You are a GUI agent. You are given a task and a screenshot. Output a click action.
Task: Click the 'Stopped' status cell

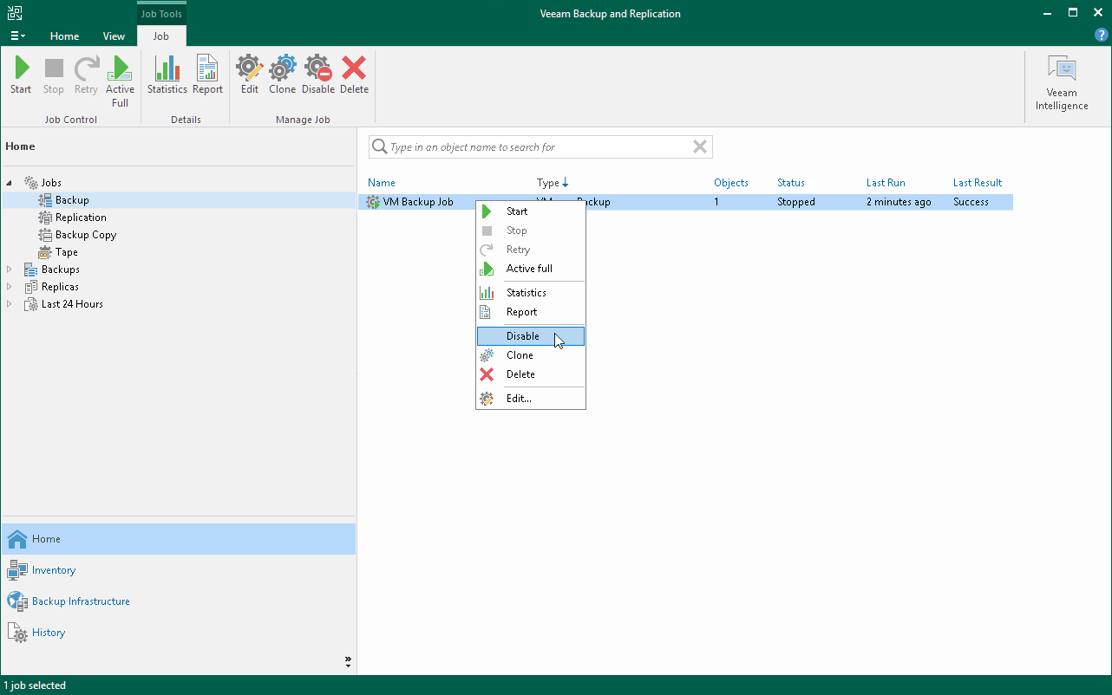click(796, 202)
